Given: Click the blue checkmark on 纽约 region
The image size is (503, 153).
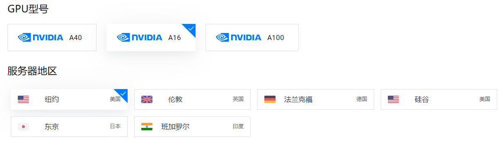Looking at the screenshot, I should pos(123,94).
